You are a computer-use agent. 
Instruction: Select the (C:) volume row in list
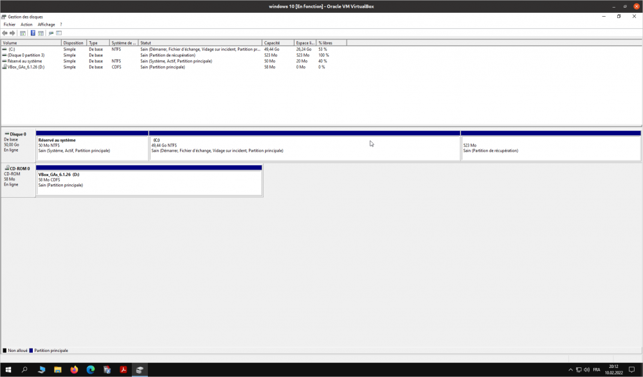coord(174,49)
